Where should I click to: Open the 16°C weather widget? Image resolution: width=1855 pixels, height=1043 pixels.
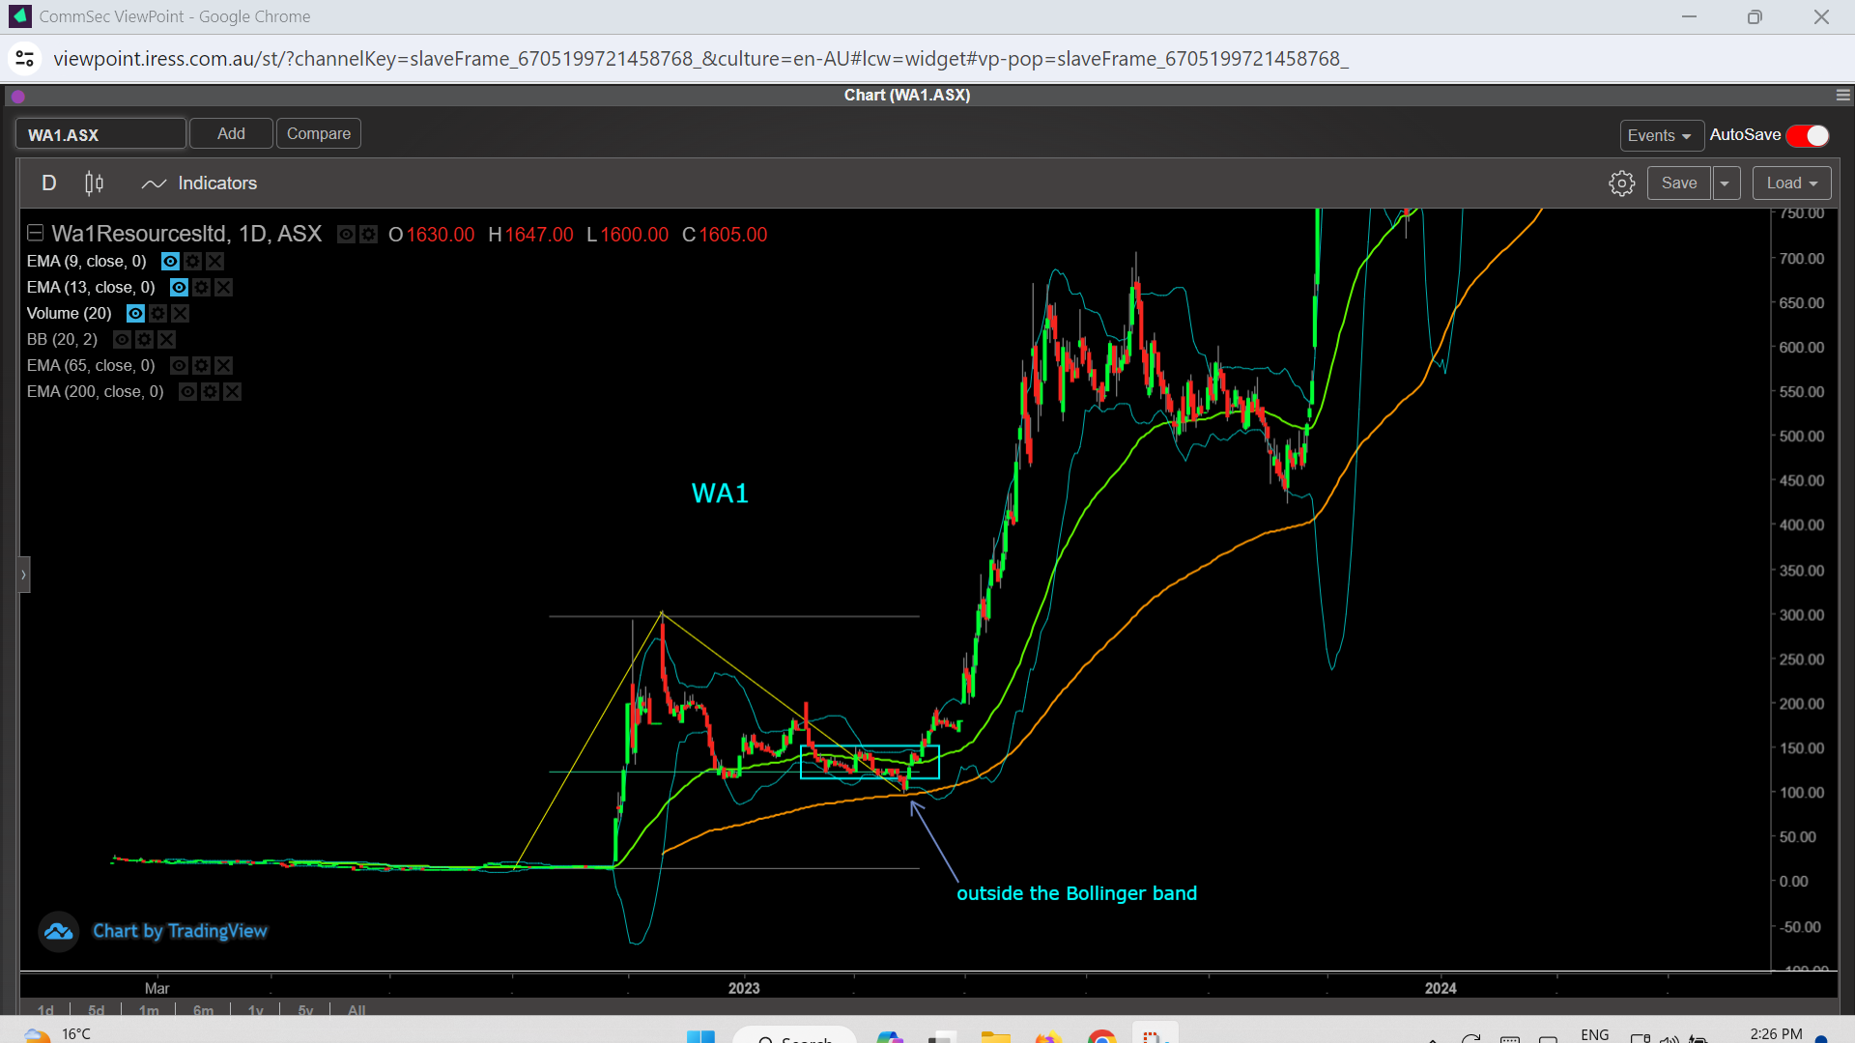(x=58, y=1033)
